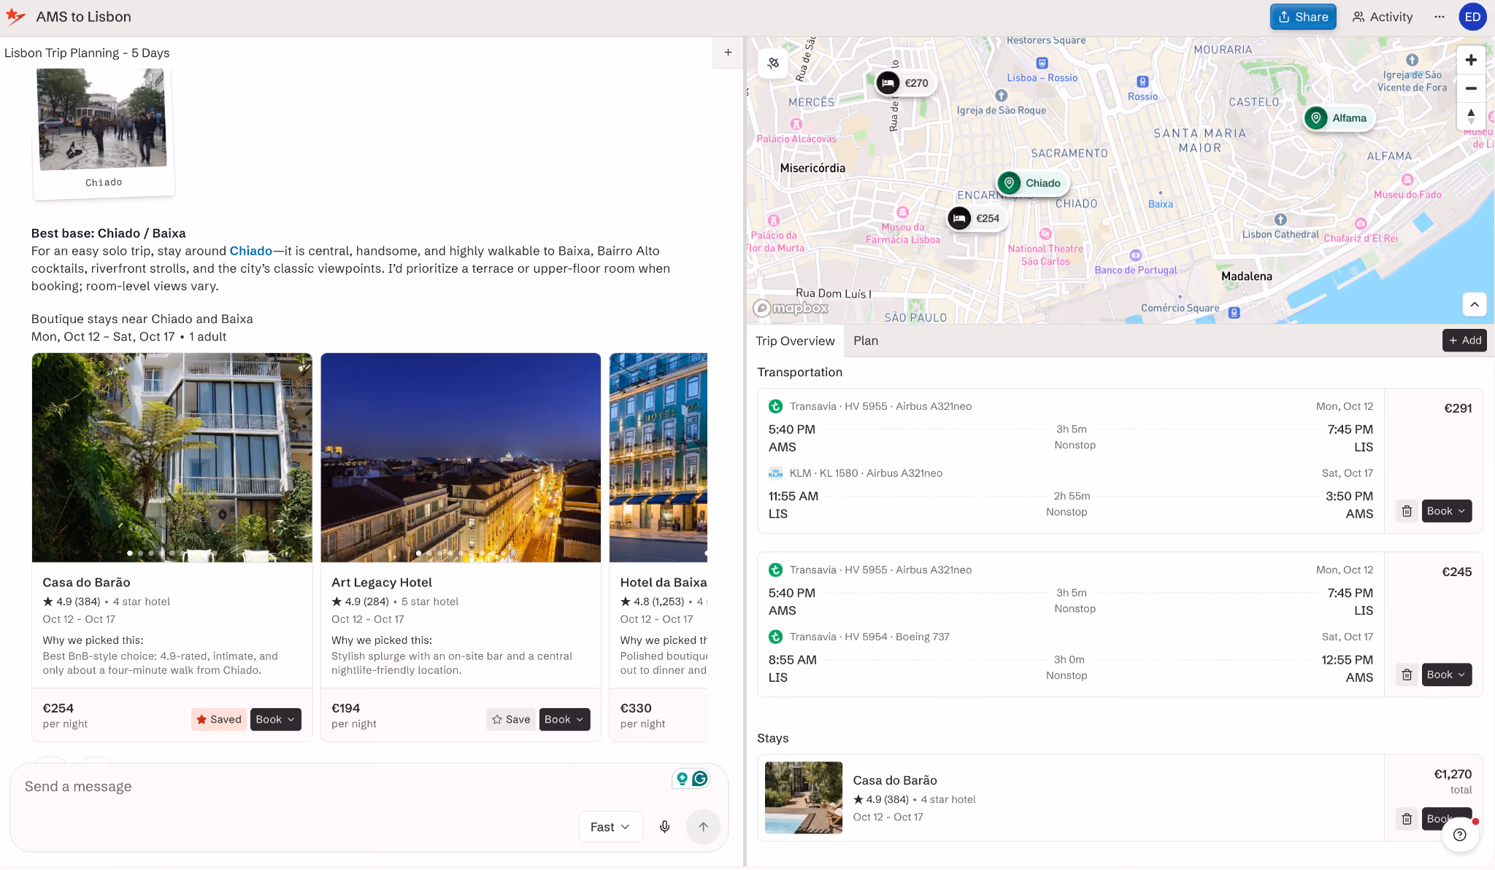
Task: Open the Activity panel
Action: [1383, 17]
